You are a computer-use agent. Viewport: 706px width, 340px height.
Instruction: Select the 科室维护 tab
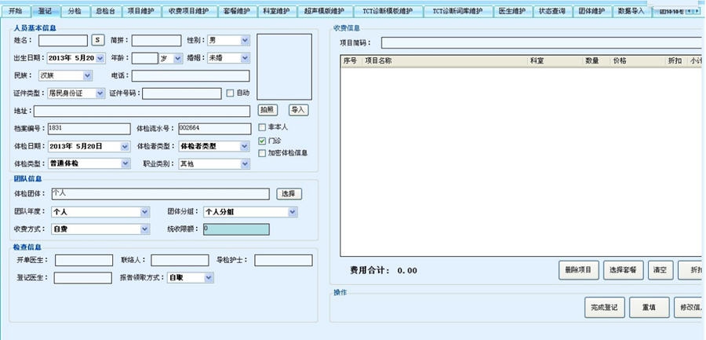[277, 11]
